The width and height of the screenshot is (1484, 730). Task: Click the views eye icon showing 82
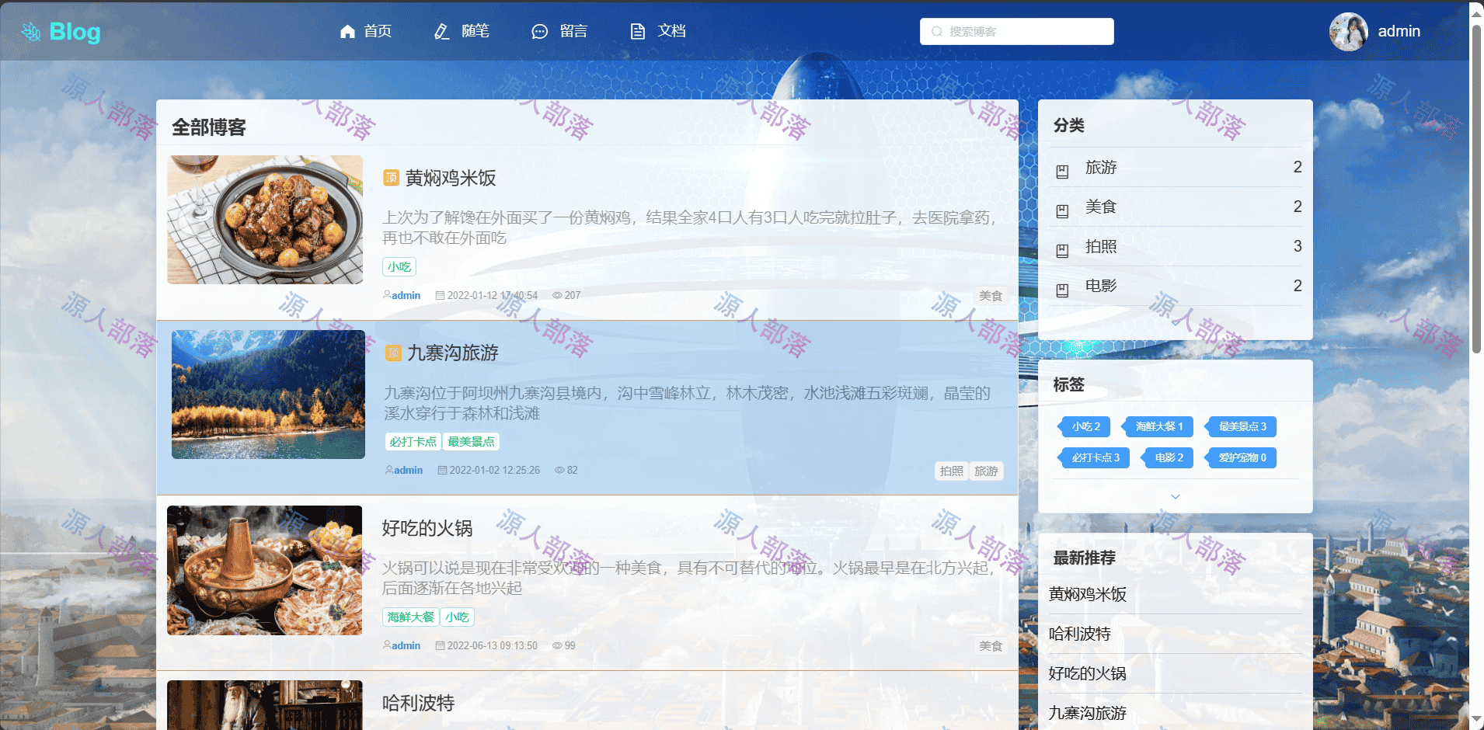pyautogui.click(x=559, y=470)
